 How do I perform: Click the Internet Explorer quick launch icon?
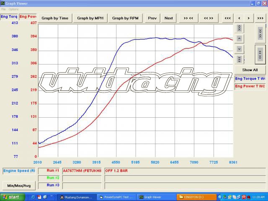(x=33, y=197)
